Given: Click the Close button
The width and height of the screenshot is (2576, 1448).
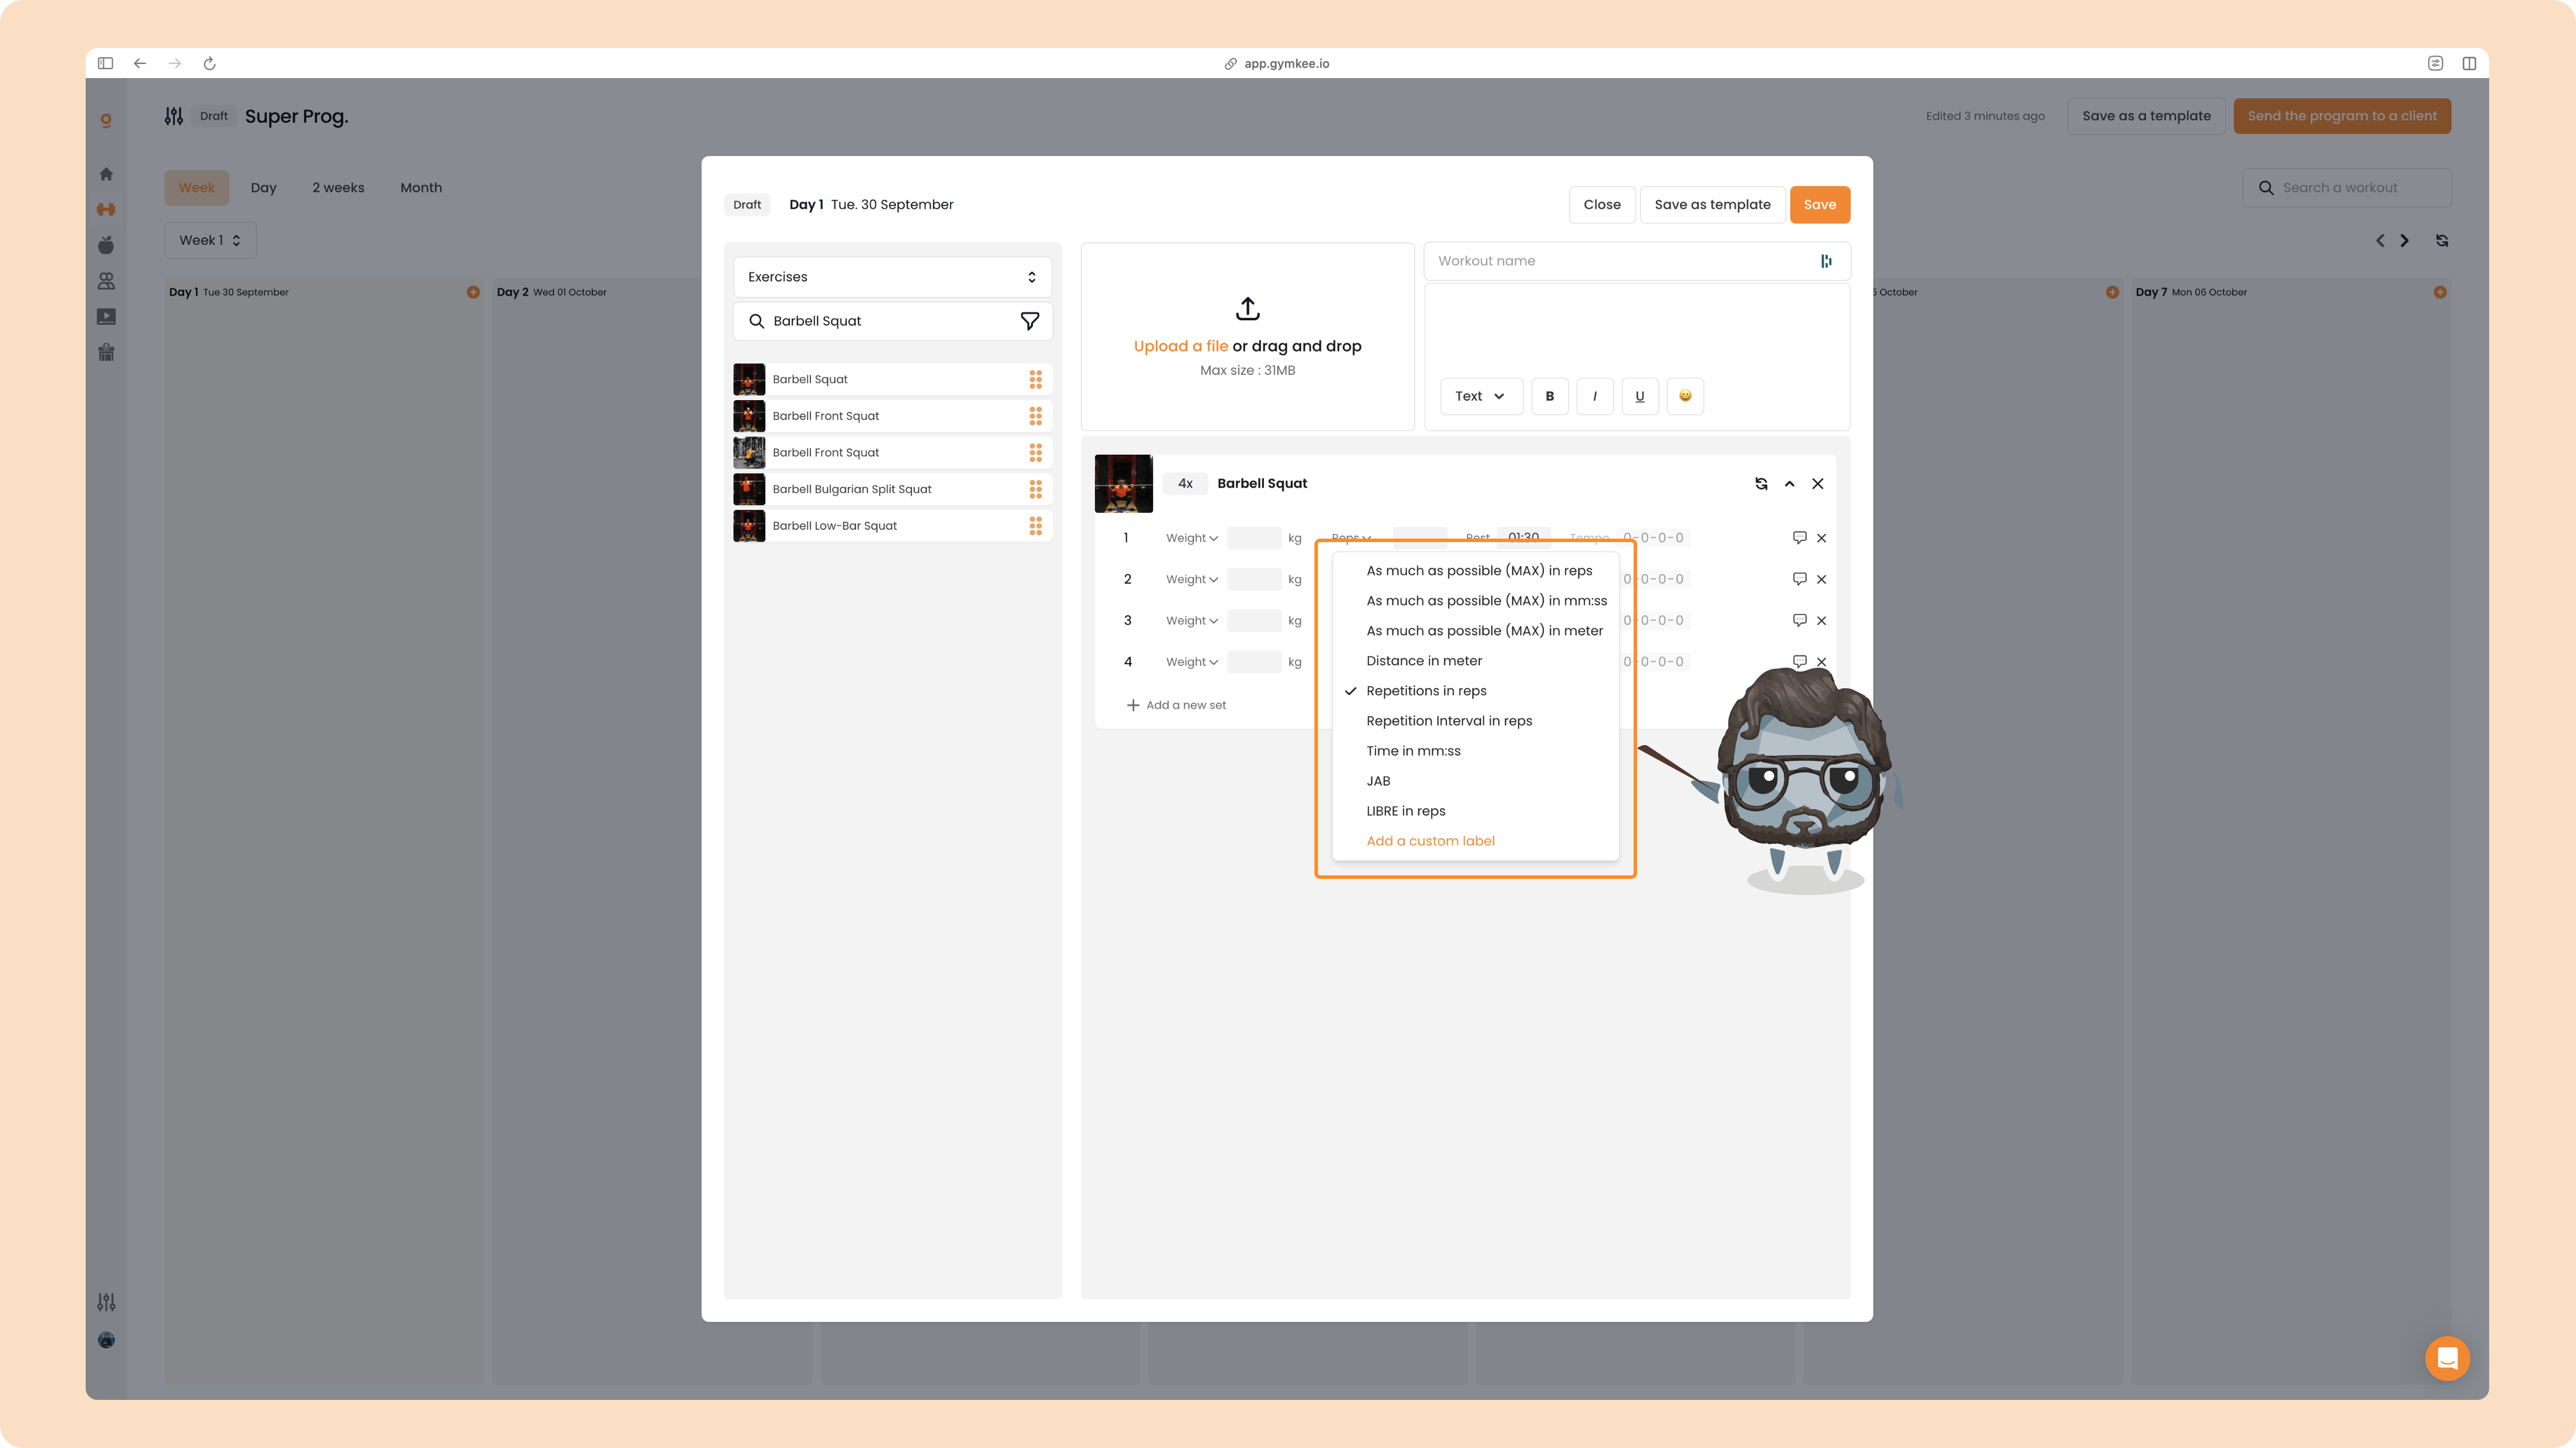Looking at the screenshot, I should pos(1602,205).
